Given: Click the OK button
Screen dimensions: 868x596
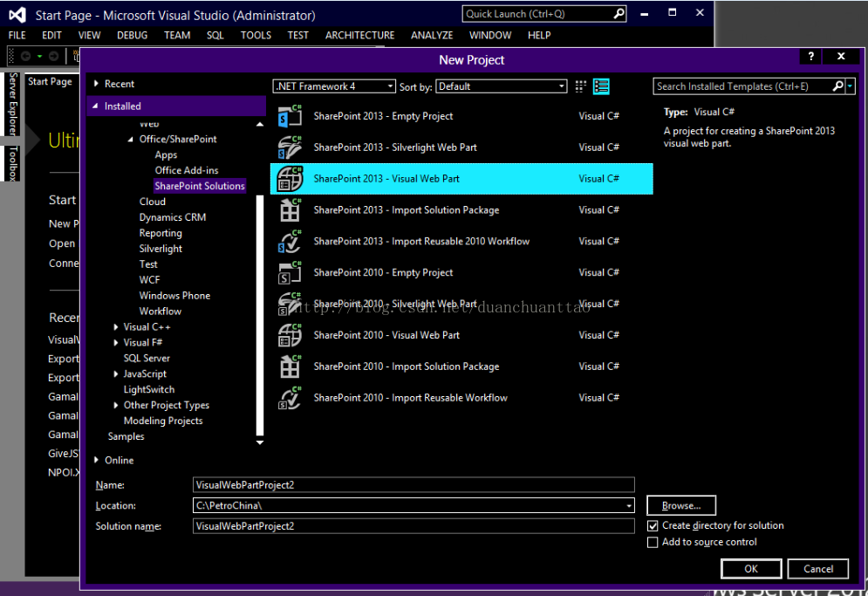Looking at the screenshot, I should point(751,568).
